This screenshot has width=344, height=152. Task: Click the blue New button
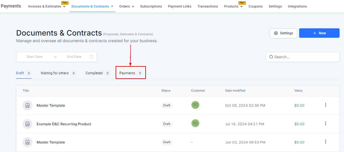point(319,33)
